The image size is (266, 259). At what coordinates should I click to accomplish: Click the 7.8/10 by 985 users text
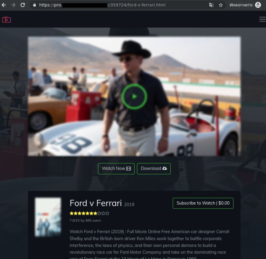click(x=85, y=220)
